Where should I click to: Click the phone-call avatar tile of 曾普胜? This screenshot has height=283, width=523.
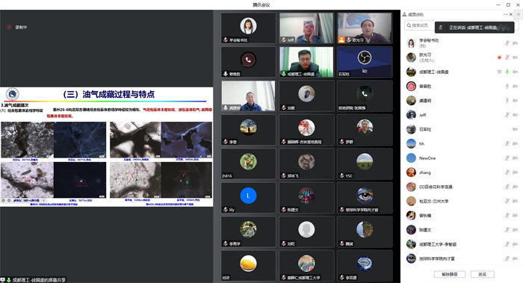pos(248,60)
